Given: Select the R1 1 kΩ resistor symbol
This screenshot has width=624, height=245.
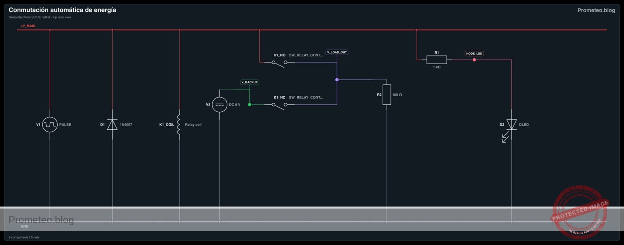Looking at the screenshot, I should (x=437, y=60).
